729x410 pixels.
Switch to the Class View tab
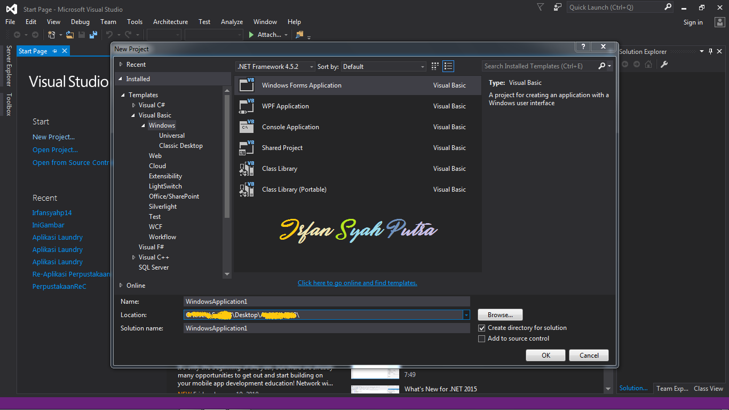click(708, 389)
